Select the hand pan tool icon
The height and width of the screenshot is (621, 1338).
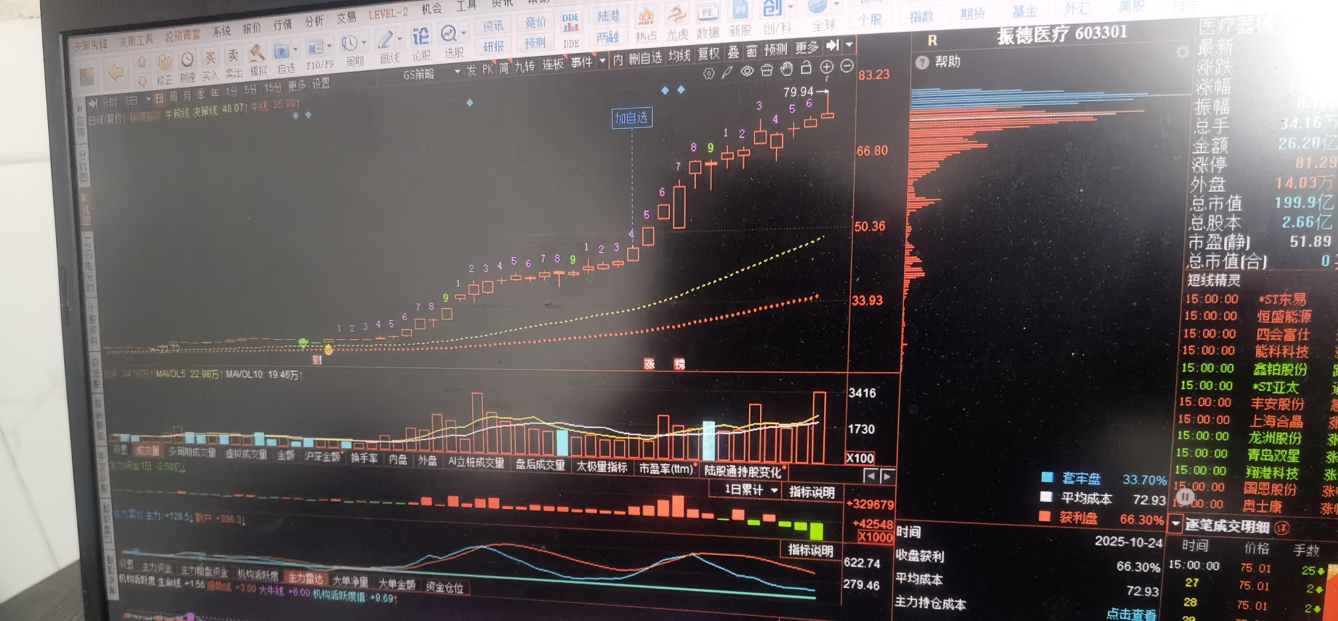pos(786,69)
